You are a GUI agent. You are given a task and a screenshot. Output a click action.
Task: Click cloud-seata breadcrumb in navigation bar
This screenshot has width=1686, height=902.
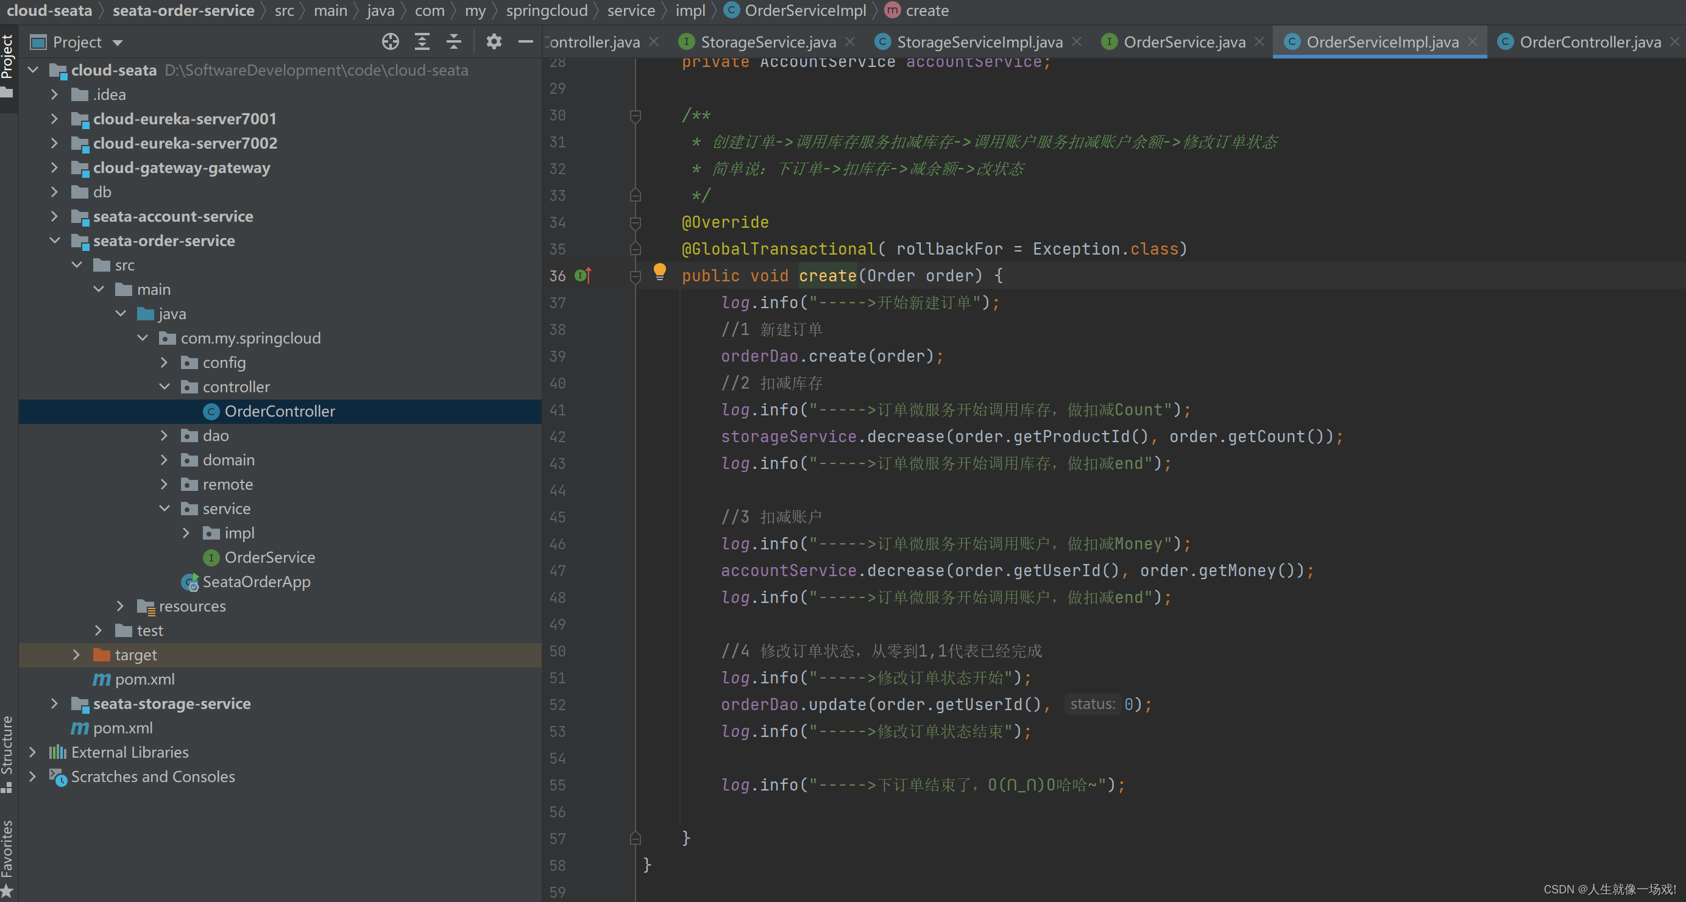click(49, 10)
